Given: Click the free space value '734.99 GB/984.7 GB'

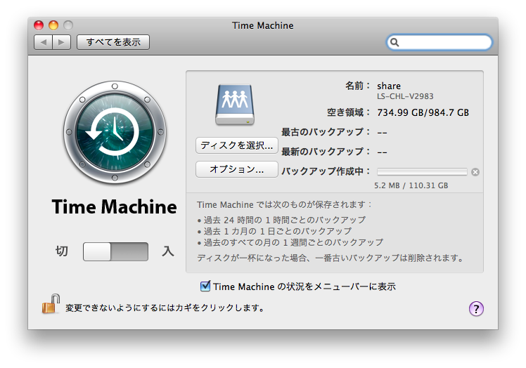Looking at the screenshot, I should pos(423,112).
